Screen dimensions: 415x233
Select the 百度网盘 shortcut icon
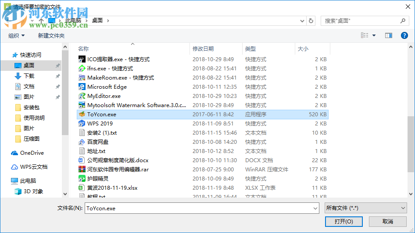[82, 142]
